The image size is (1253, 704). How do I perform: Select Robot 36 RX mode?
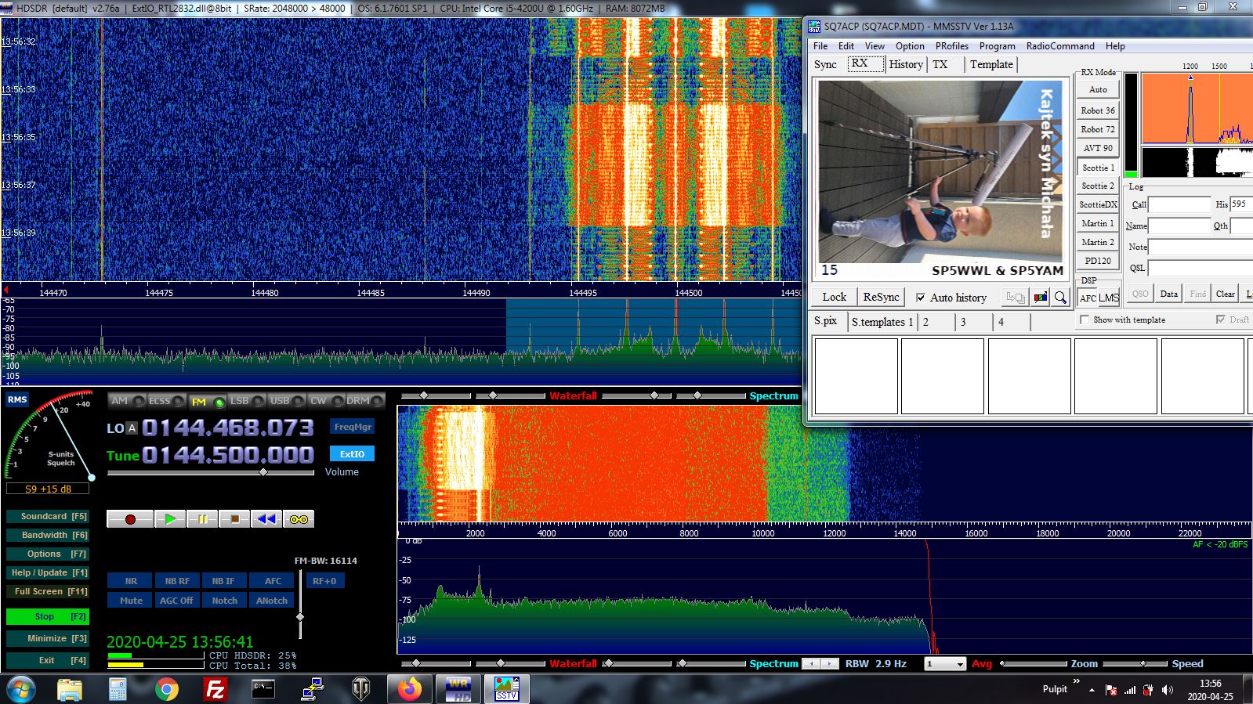1097,110
